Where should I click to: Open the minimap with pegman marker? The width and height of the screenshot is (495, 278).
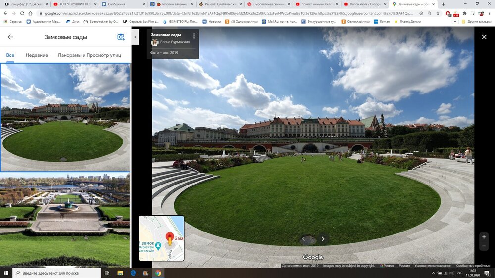click(x=161, y=238)
